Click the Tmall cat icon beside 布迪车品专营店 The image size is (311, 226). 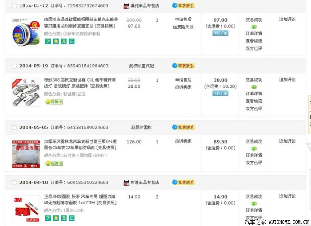coord(126,183)
